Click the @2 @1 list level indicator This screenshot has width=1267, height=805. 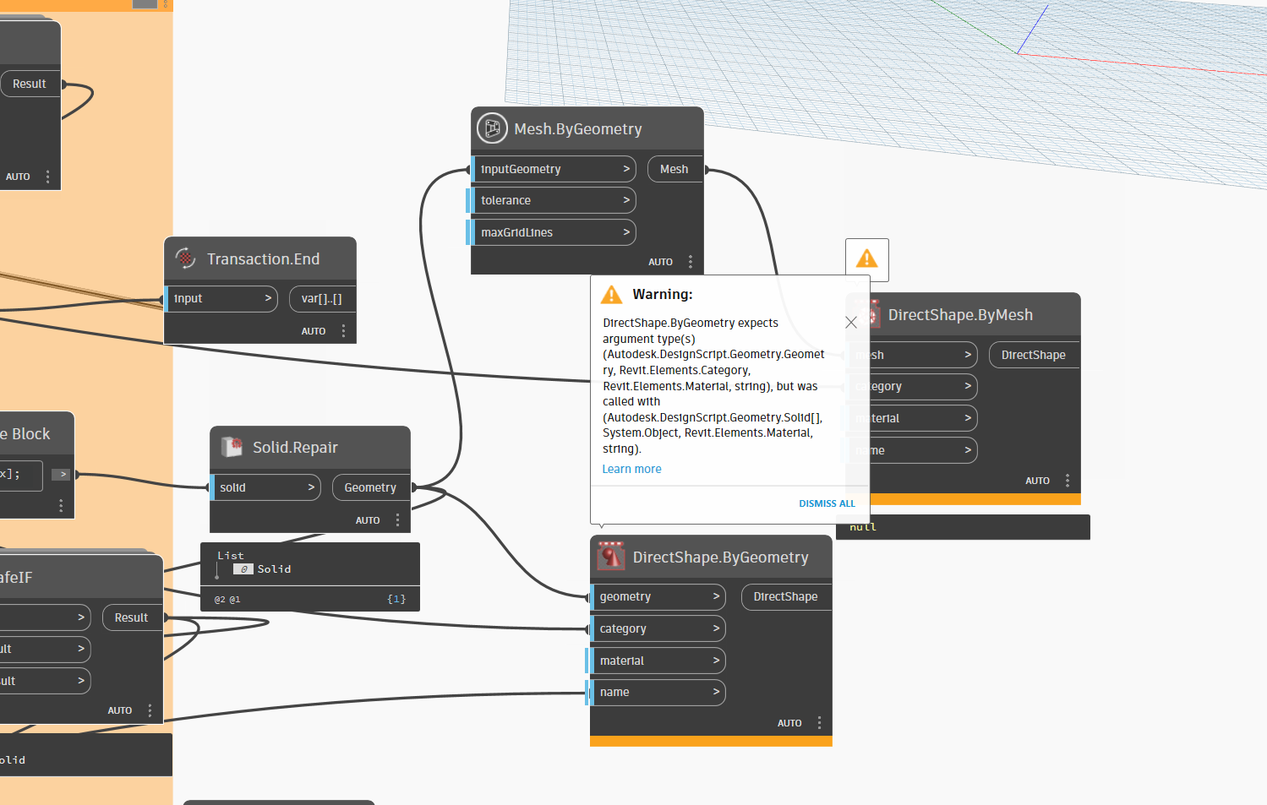pos(227,600)
